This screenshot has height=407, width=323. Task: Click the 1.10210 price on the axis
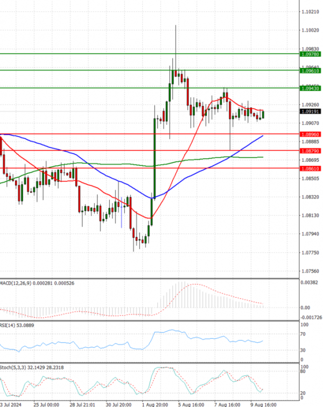[310, 11]
